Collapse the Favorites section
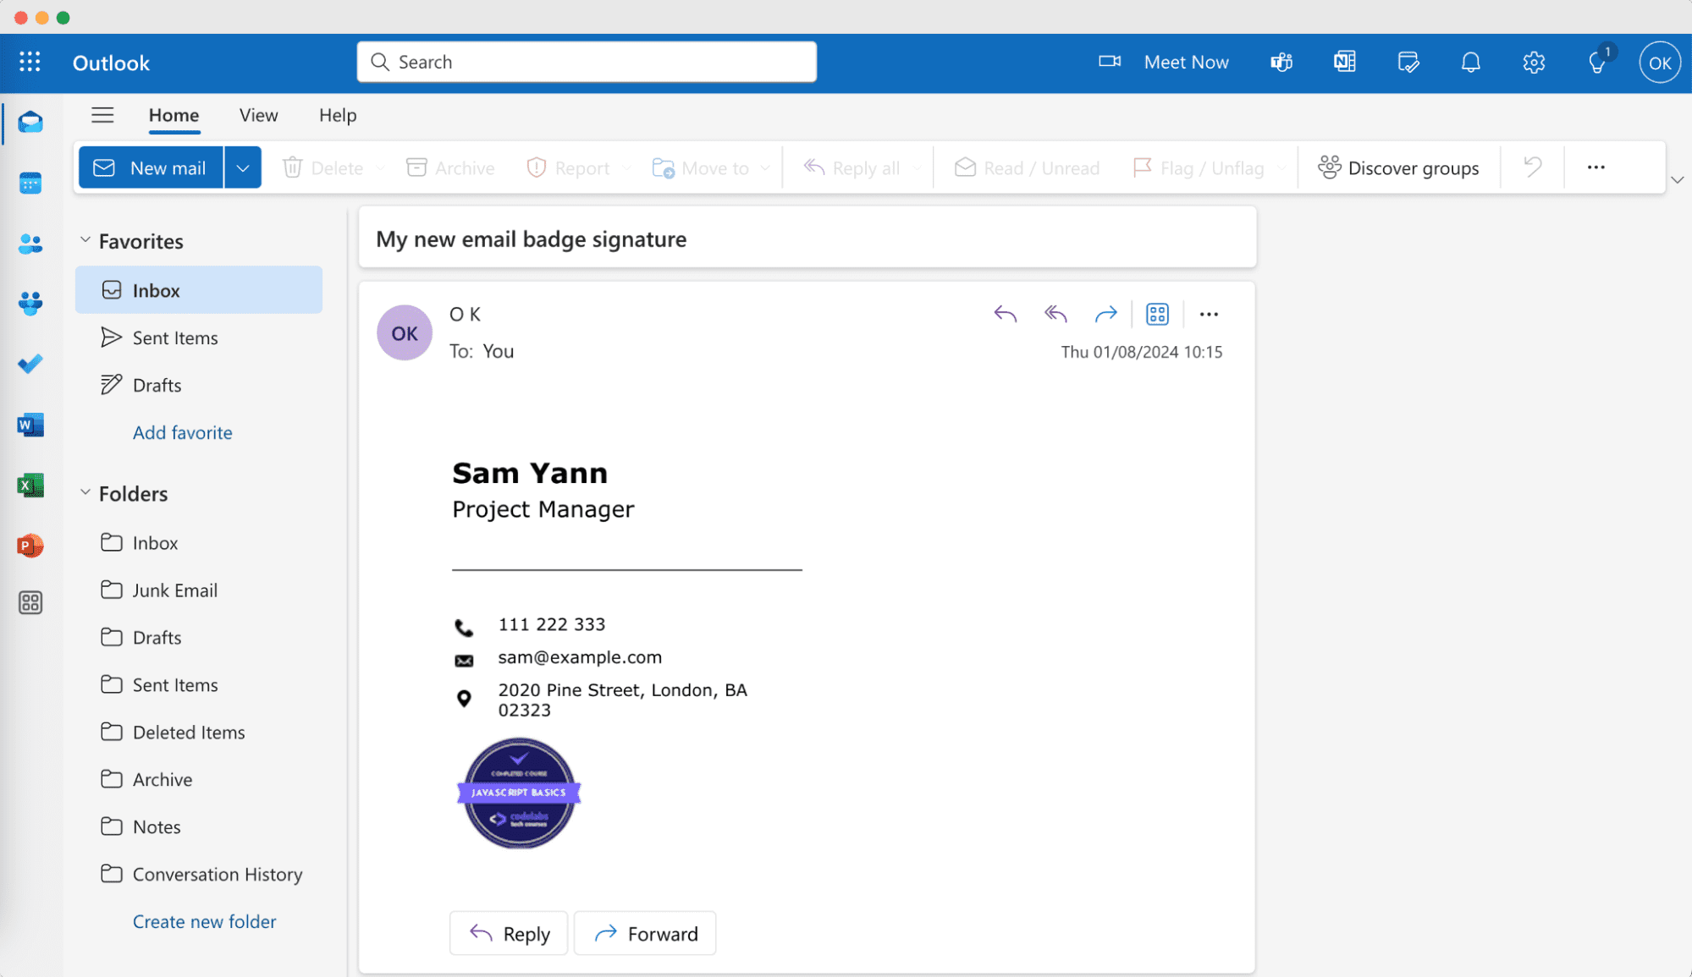This screenshot has height=977, width=1692. click(85, 239)
